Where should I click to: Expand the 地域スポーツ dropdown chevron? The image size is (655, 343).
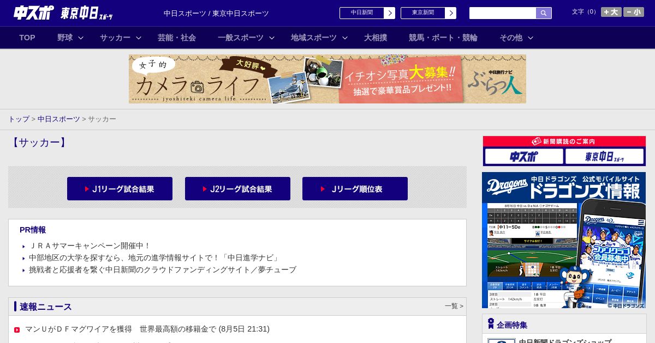click(x=345, y=38)
